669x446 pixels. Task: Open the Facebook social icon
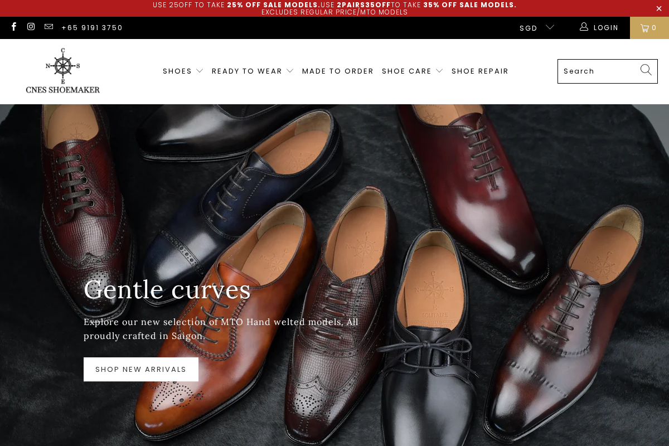(13, 27)
